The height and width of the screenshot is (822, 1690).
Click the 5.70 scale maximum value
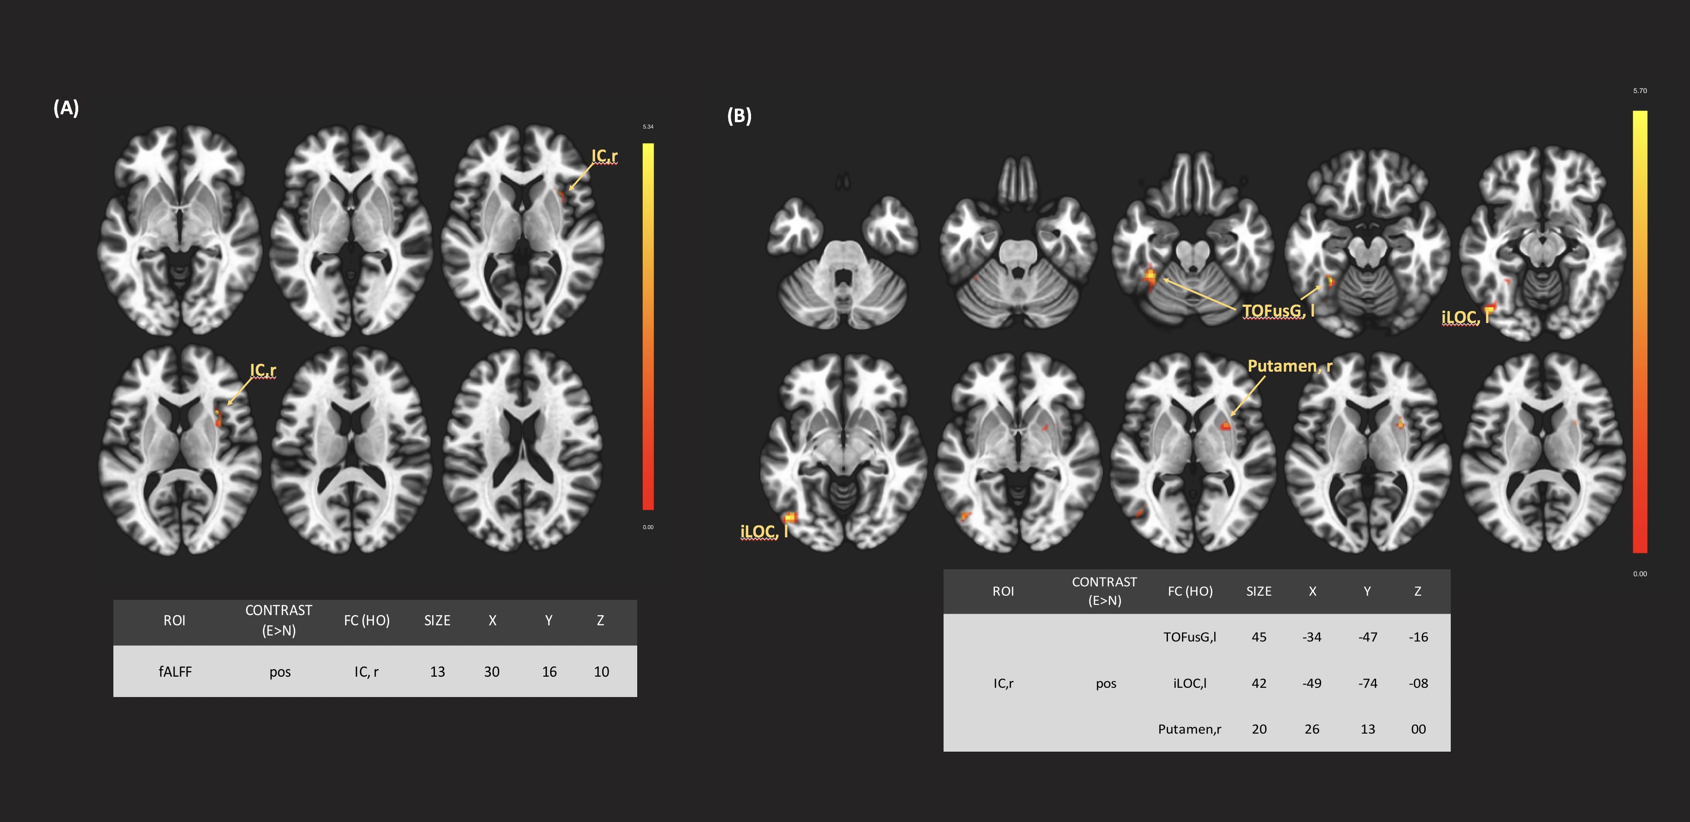(x=1640, y=91)
